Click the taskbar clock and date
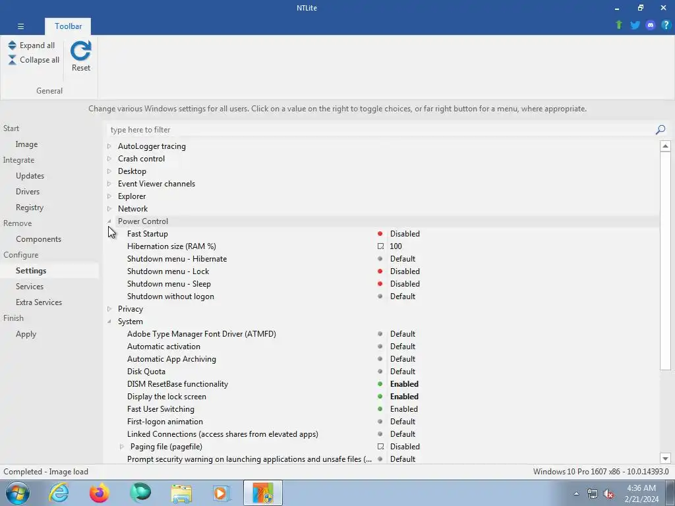This screenshot has width=675, height=506. click(641, 493)
